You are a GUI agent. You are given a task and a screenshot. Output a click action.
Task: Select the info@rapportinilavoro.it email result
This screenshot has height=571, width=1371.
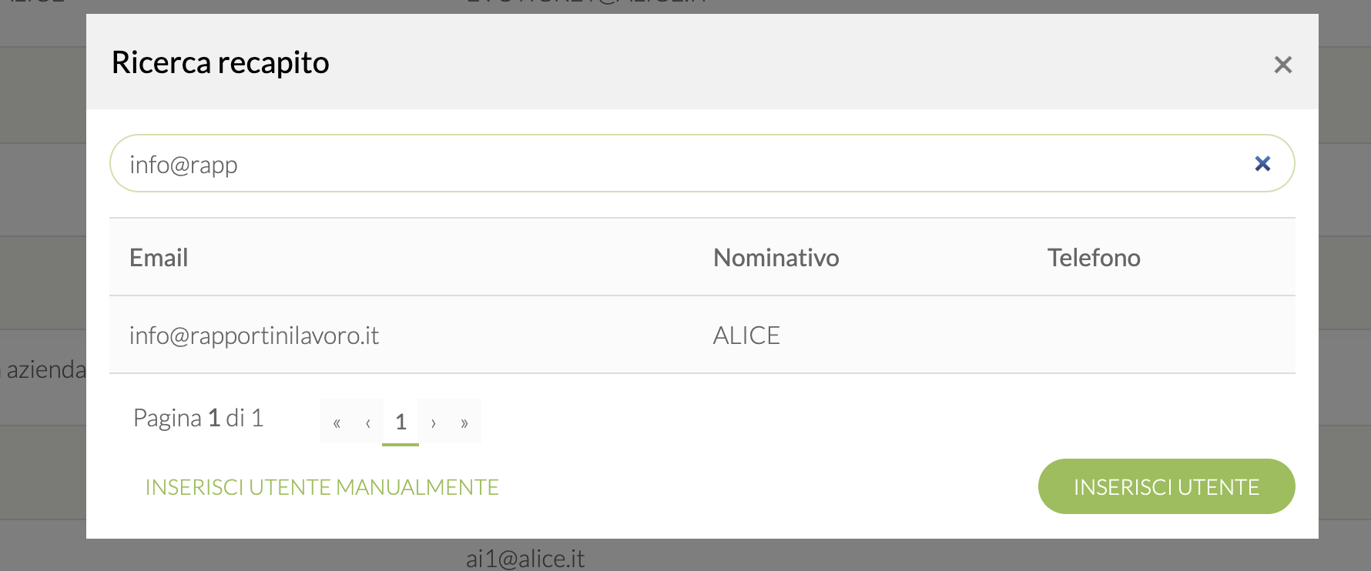click(254, 336)
